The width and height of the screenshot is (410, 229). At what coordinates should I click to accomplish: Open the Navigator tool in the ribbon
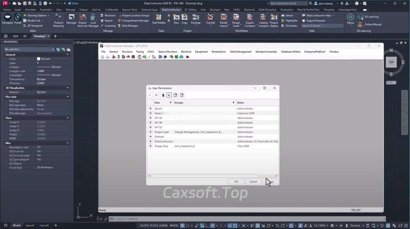coord(8,18)
